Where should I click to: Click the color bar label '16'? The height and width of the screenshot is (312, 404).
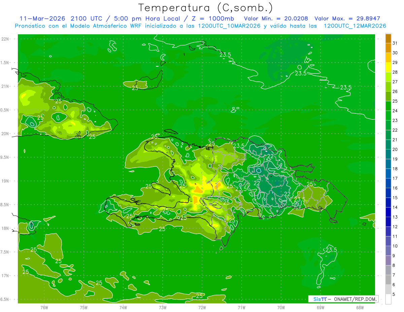[395, 188]
